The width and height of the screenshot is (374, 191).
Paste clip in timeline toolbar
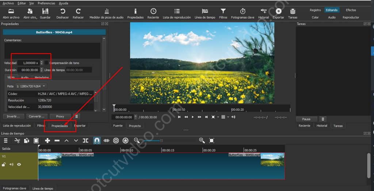coord(36,140)
